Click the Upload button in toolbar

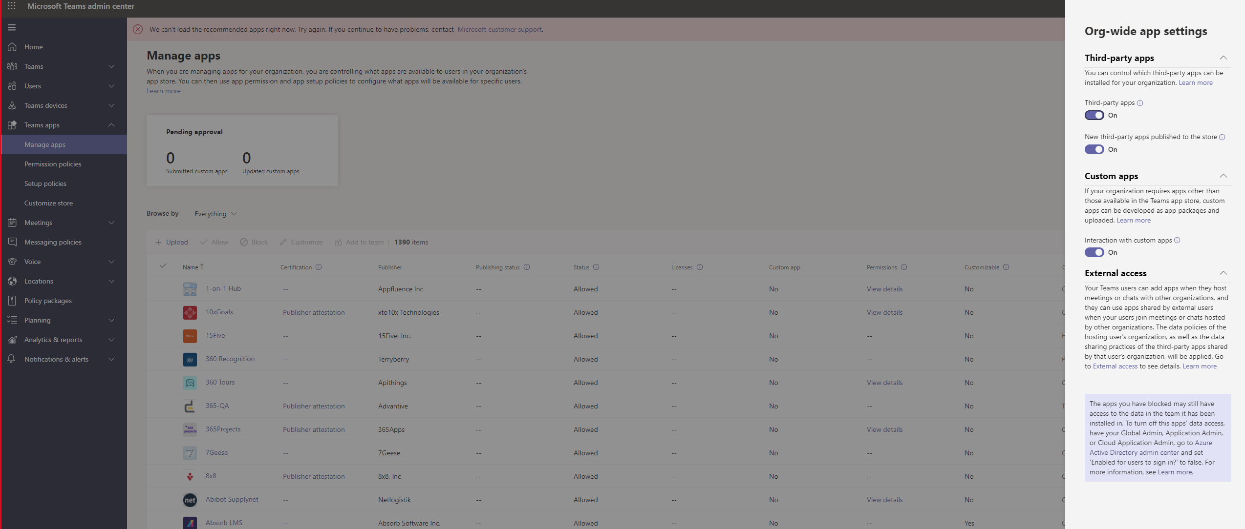click(172, 242)
